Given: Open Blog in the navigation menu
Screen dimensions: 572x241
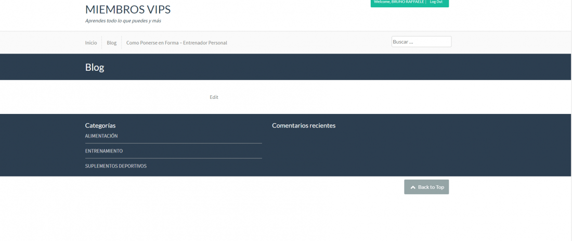Looking at the screenshot, I should coord(112,43).
